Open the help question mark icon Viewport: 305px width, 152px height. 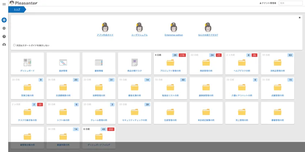tap(4, 37)
